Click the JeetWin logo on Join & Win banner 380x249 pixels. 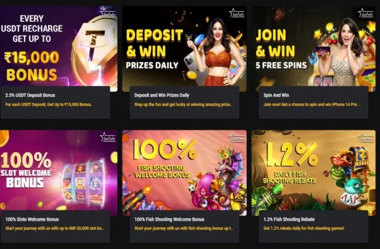coord(366,13)
